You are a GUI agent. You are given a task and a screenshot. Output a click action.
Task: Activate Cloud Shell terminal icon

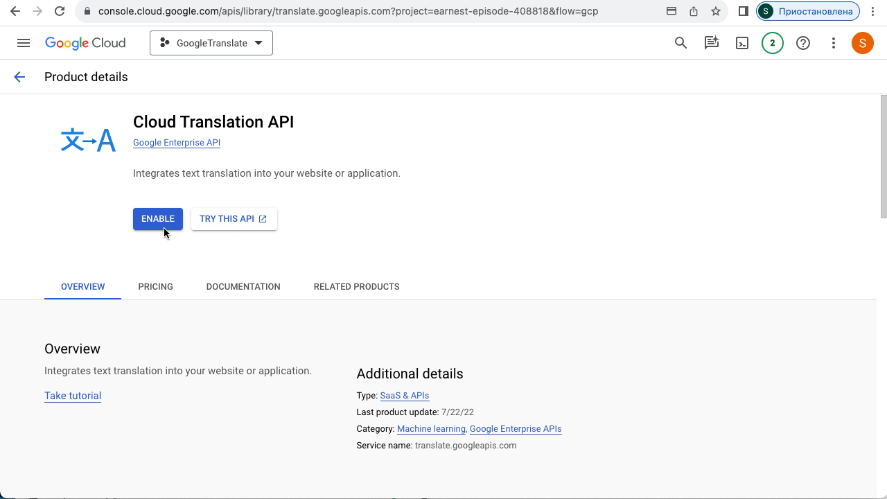[741, 43]
